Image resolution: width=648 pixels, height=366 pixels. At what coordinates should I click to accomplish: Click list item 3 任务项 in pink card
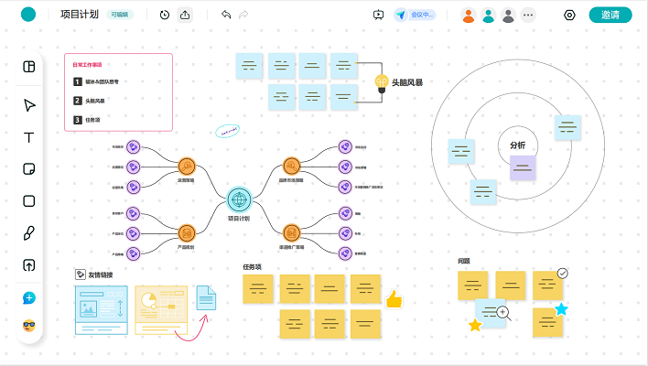(87, 120)
